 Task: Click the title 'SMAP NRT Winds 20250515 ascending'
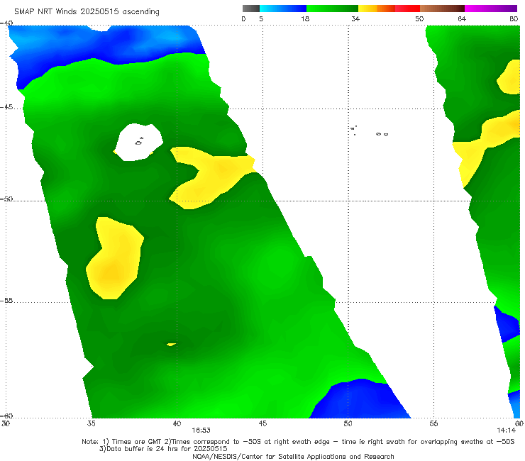tap(87, 11)
